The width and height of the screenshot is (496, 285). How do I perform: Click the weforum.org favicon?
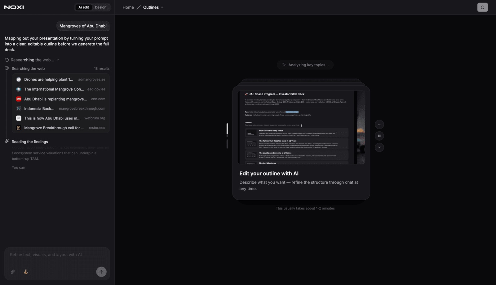[19, 118]
